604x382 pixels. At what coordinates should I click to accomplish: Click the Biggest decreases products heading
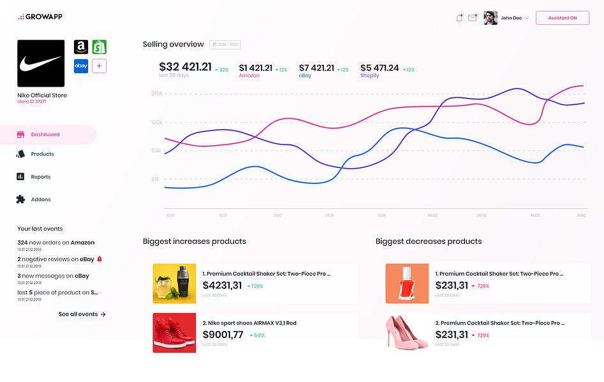pyautogui.click(x=429, y=241)
